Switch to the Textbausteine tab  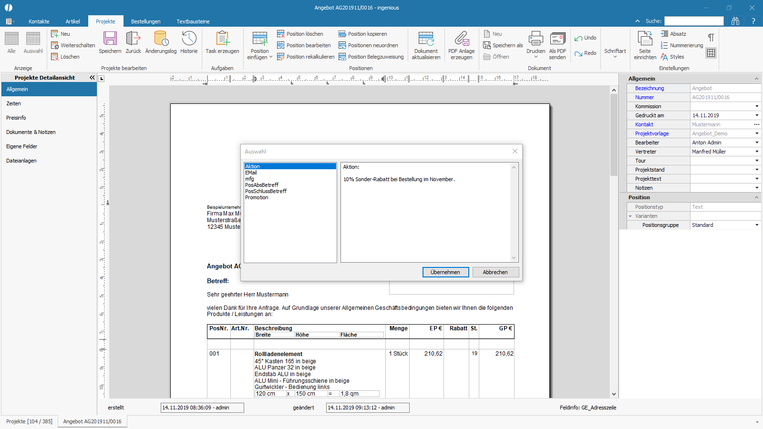[193, 21]
